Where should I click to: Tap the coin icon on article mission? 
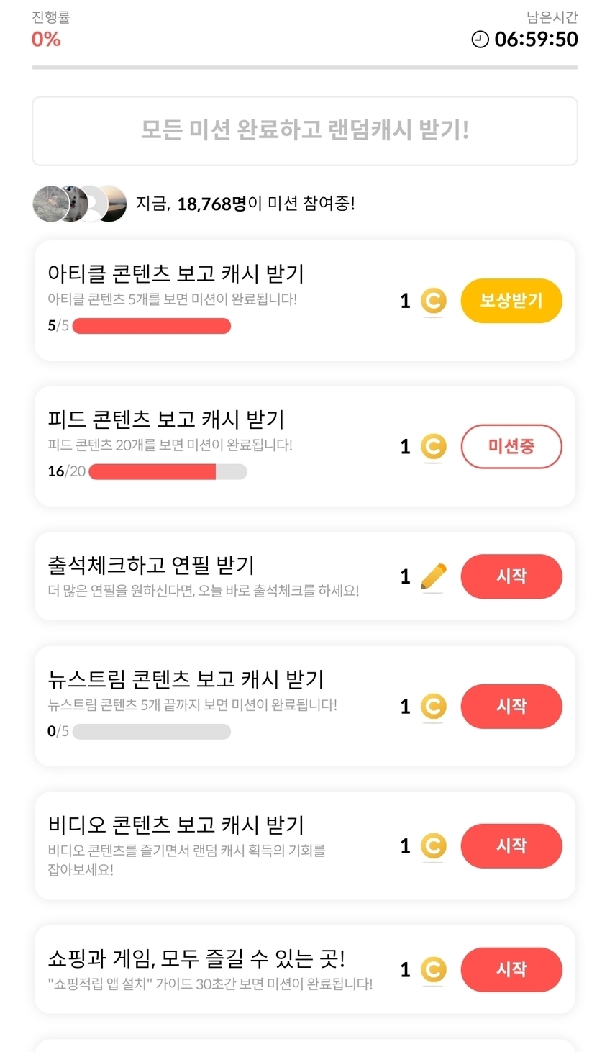coord(433,301)
